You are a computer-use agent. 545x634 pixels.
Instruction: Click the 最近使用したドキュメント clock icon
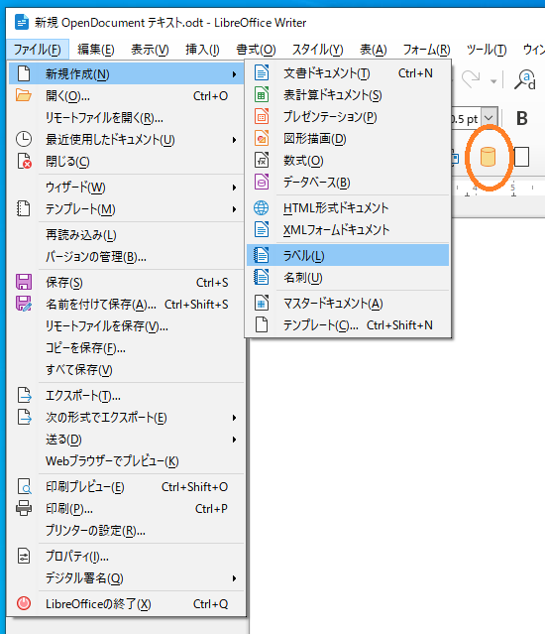(x=24, y=139)
